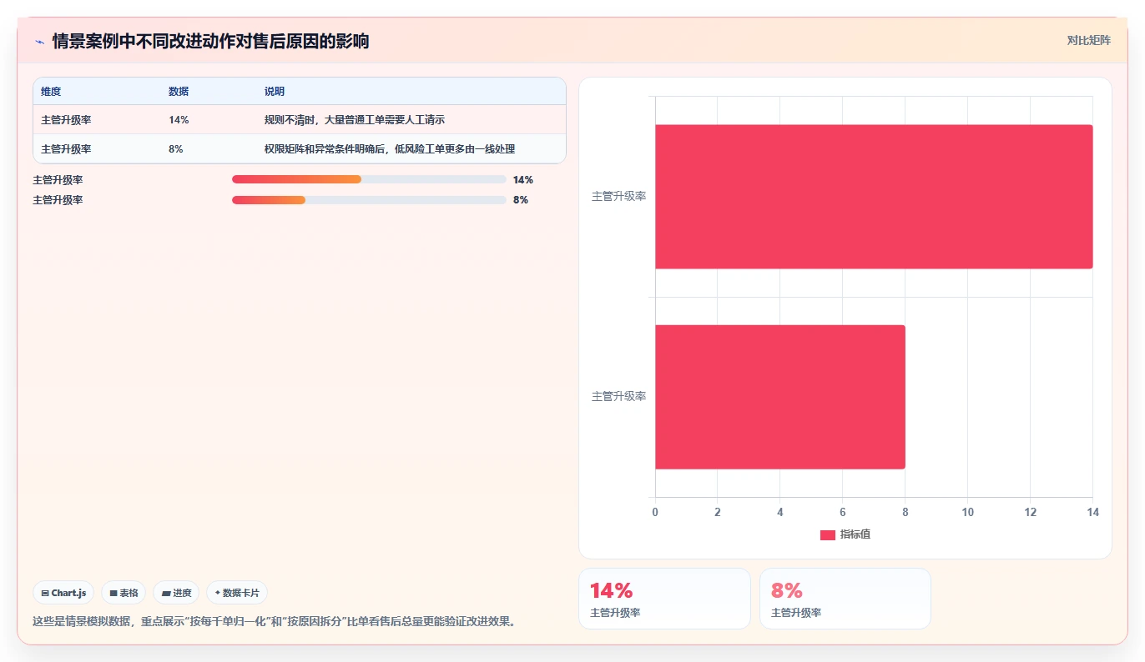The height and width of the screenshot is (662, 1145).
Task: Click the x-axis tick label 12
Action: click(1031, 512)
